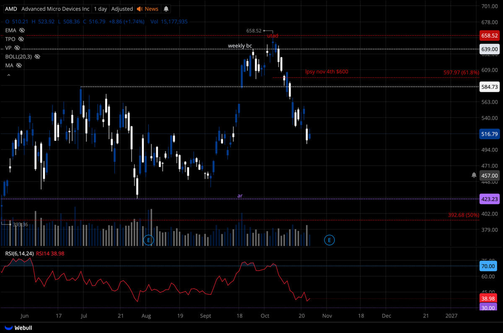Viewport: 503px width, 333px height.
Task: Toggle EMA indicator visibility
Action: coord(22,30)
